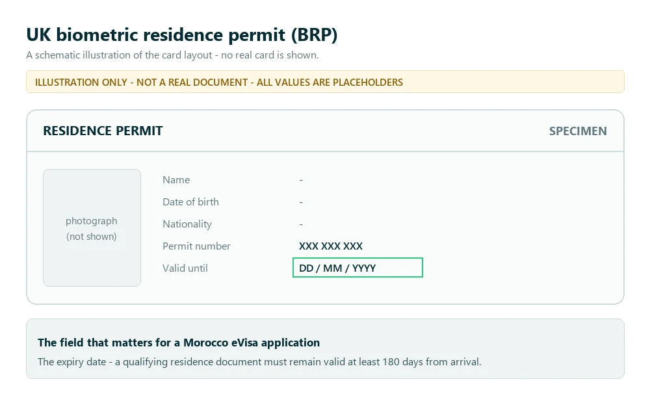The image size is (650, 403).
Task: Click the photograph placeholder box
Action: coord(92,227)
